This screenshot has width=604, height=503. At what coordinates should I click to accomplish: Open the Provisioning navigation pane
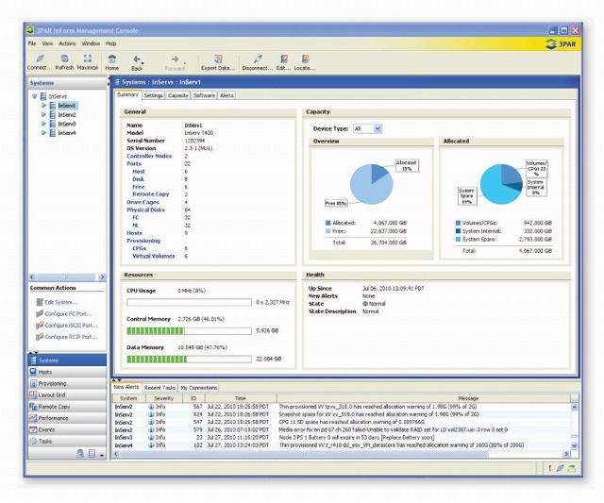point(67,383)
